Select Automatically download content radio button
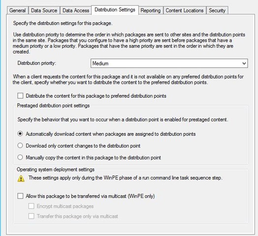Image resolution: width=258 pixels, height=236 pixels. (20, 134)
